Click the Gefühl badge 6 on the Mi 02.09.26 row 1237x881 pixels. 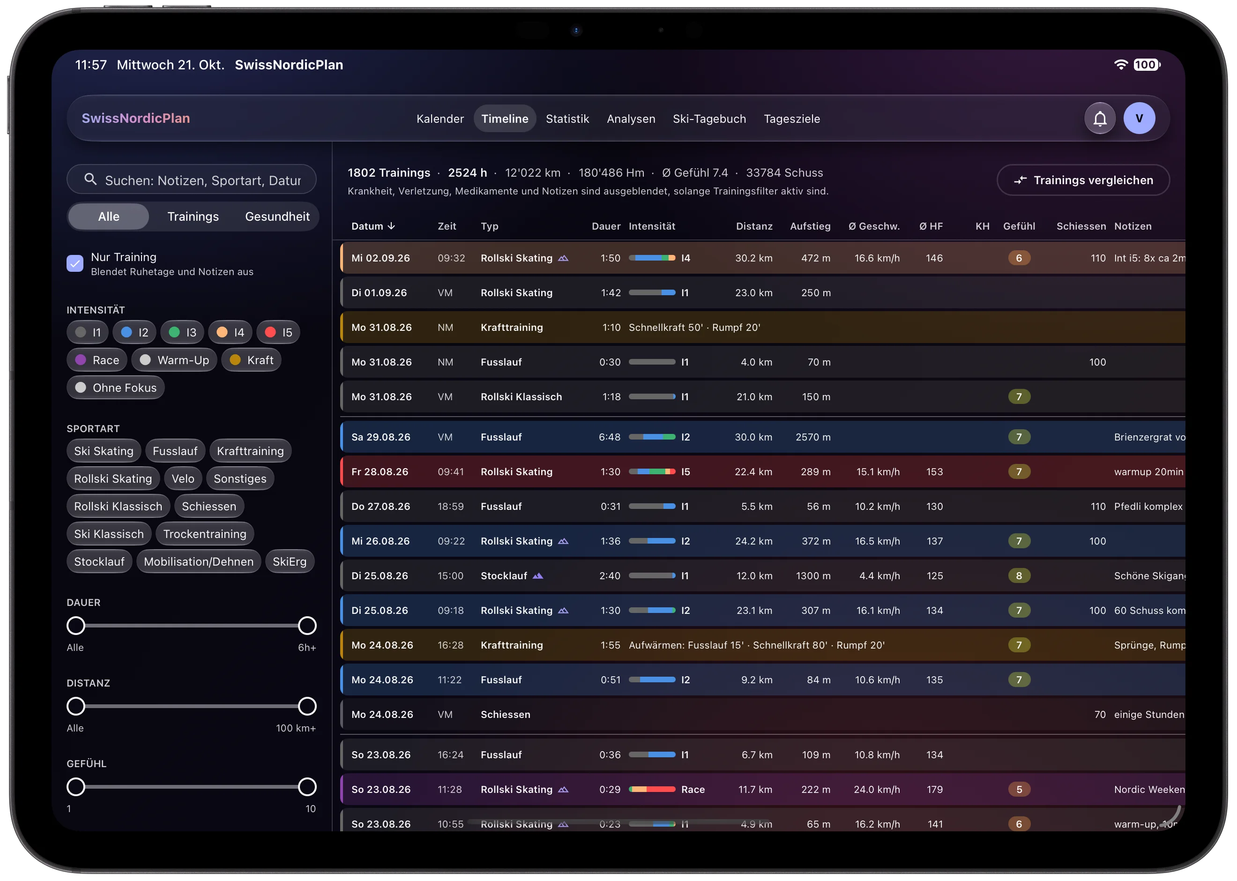(x=1019, y=258)
